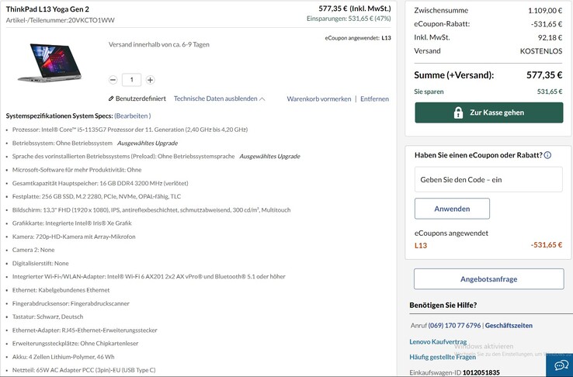Click the Zur Kasse gehen button
The height and width of the screenshot is (377, 573).
(488, 112)
